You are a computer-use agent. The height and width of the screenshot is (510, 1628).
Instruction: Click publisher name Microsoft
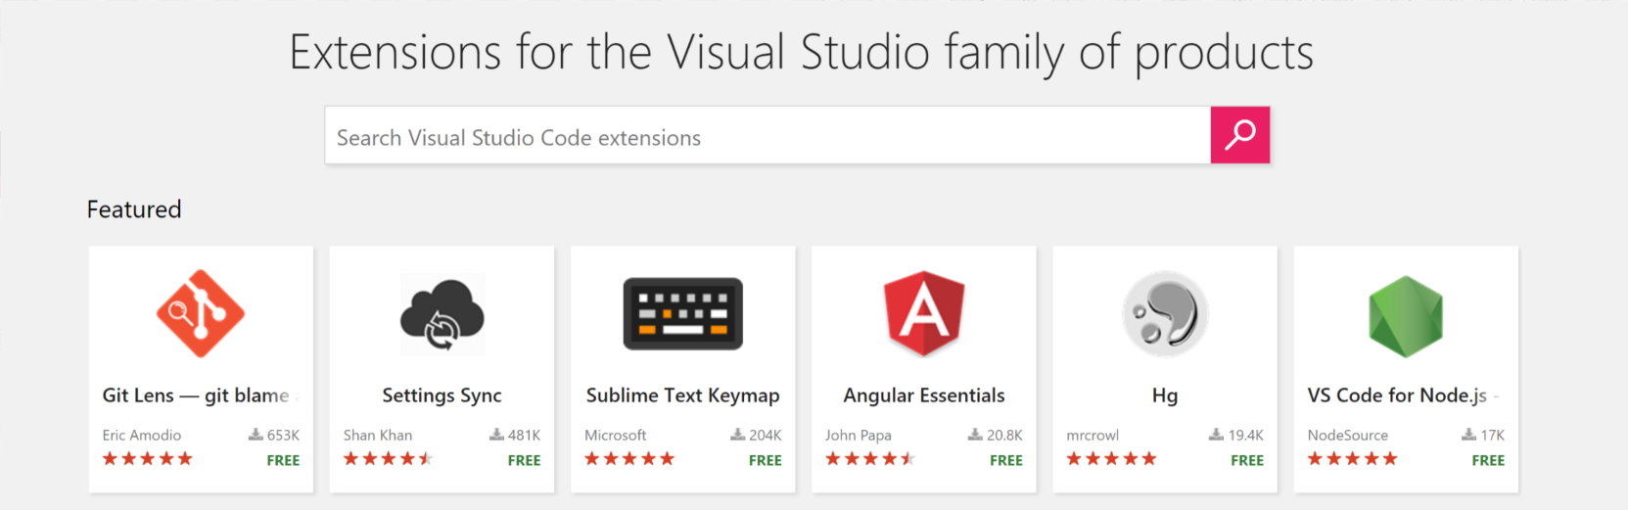tap(616, 435)
